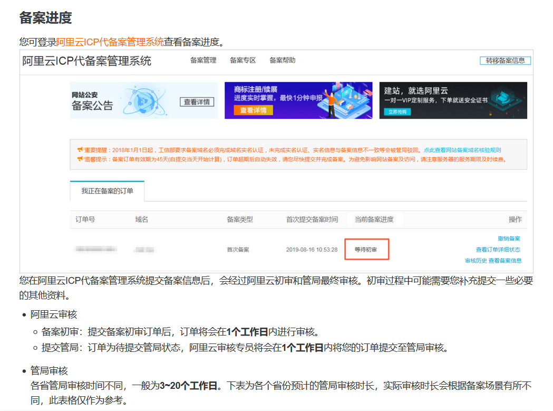Click the 查看备案信息 link
This screenshot has height=411, width=553.
click(505, 261)
